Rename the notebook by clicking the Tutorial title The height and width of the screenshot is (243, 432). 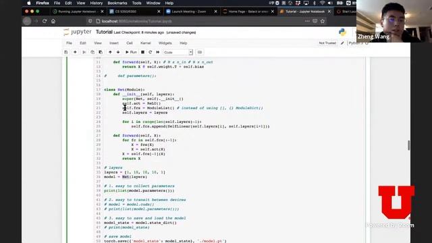[104, 32]
